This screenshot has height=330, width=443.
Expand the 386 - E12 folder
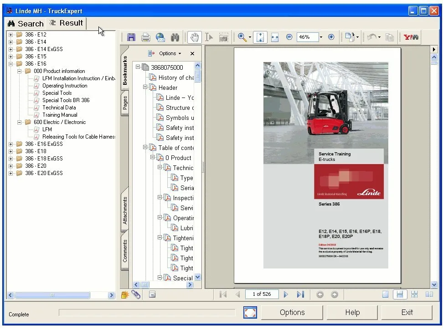[x=10, y=35]
